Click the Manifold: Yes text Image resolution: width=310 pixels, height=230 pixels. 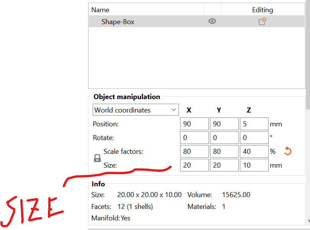pyautogui.click(x=111, y=218)
